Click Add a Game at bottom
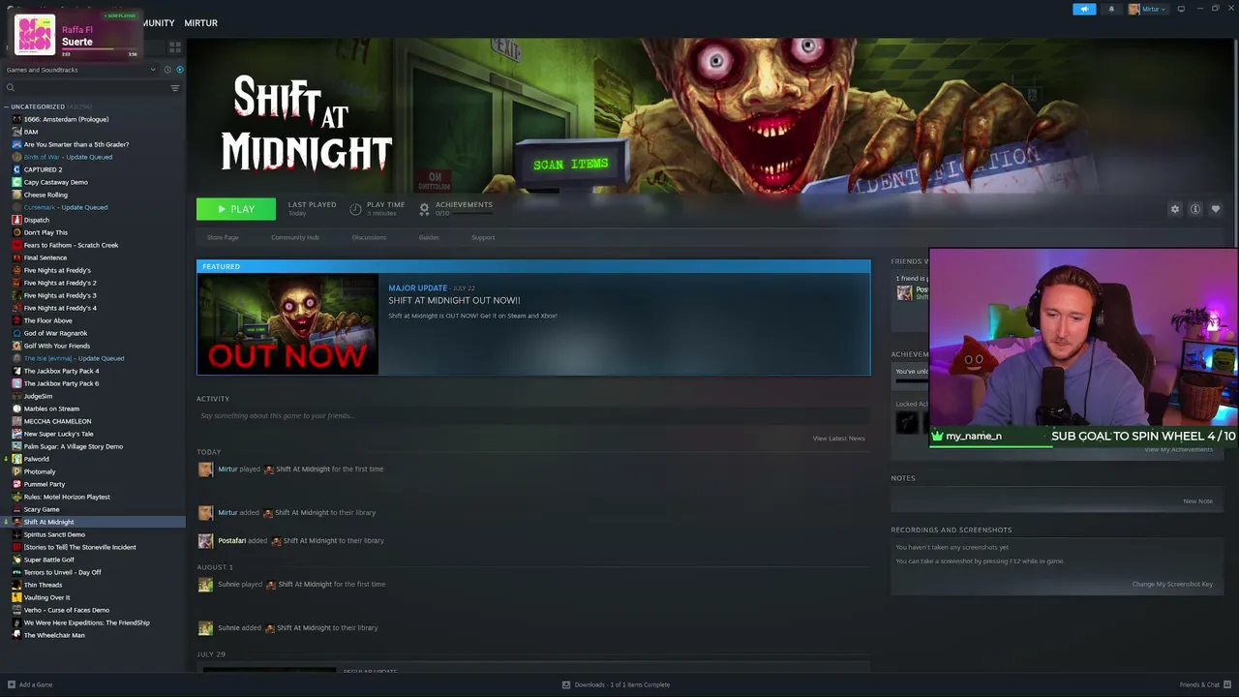 tap(29, 684)
